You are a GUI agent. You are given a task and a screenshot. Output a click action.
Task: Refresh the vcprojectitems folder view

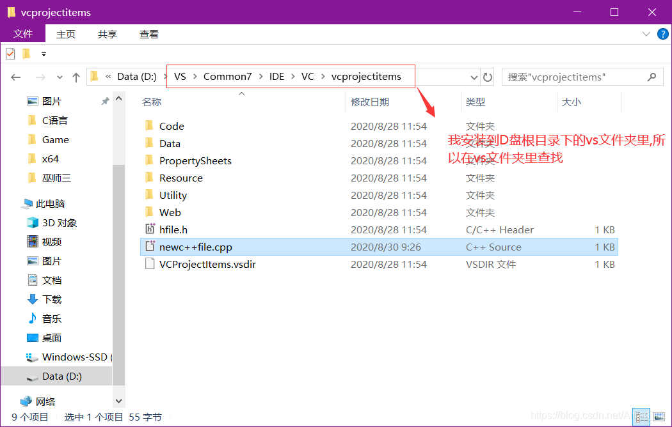486,76
